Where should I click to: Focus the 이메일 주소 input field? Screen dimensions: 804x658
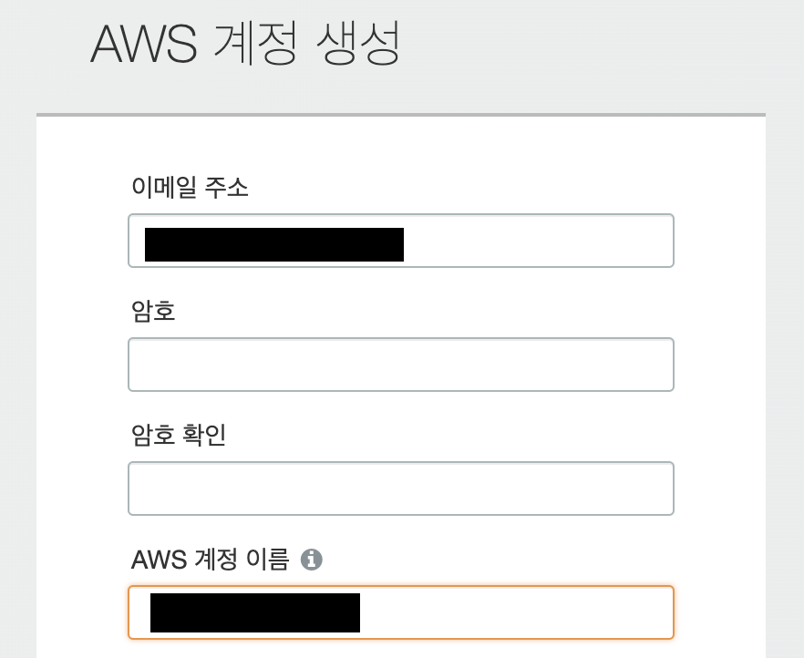pos(538,242)
